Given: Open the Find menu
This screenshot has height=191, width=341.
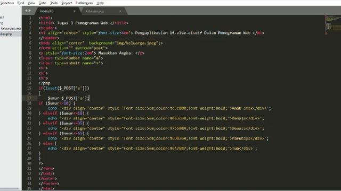Looking at the screenshot, I should 21,3.
